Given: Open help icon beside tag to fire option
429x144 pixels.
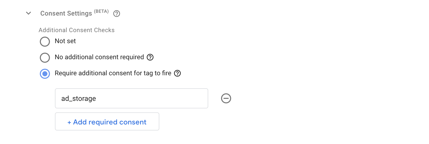Looking at the screenshot, I should click(177, 73).
